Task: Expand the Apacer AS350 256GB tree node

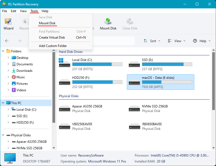Action: tap(8, 141)
